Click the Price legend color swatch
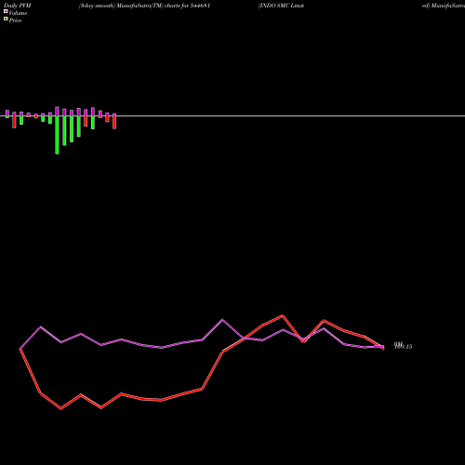Image resolution: width=465 pixels, height=465 pixels. click(x=6, y=20)
